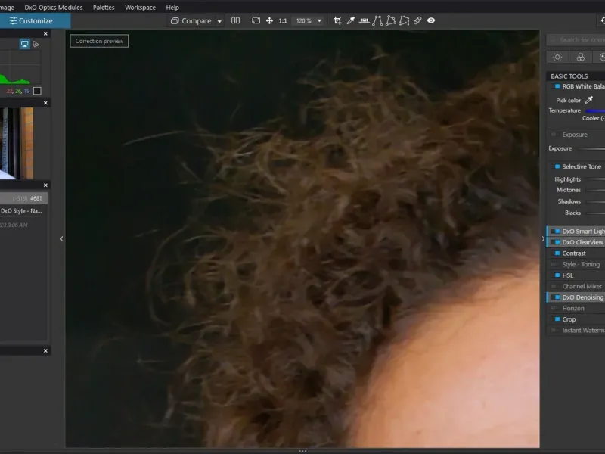Select the white balance eyedropper in toolbar
Viewport: 605px width, 454px height.
(x=351, y=21)
